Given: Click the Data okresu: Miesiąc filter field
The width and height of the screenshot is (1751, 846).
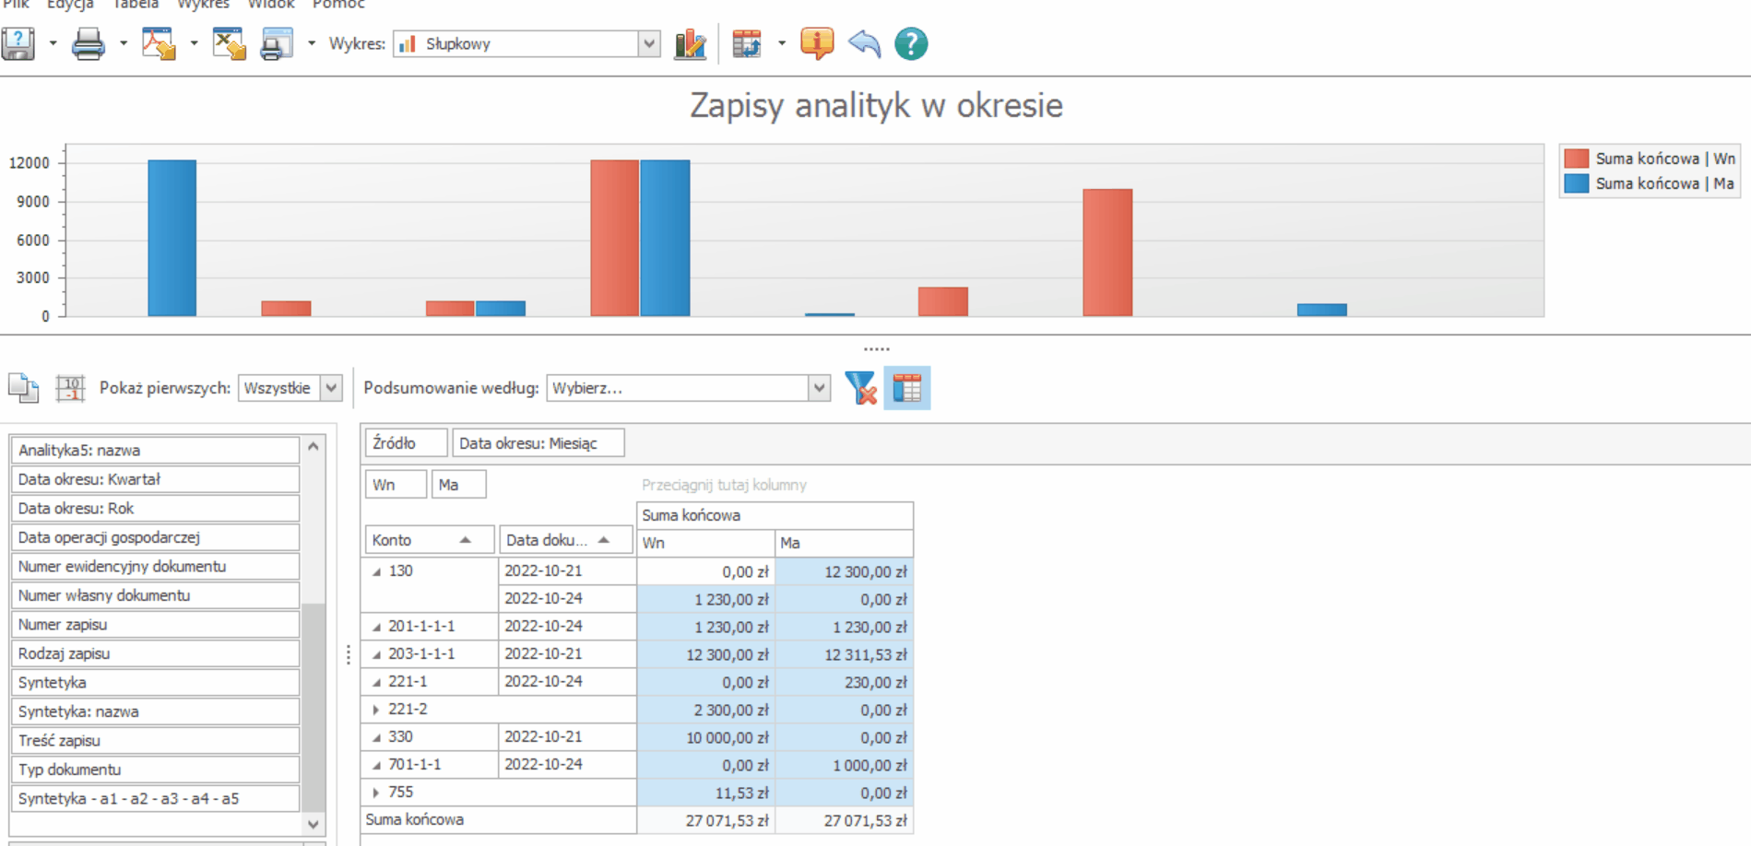Looking at the screenshot, I should 538,443.
